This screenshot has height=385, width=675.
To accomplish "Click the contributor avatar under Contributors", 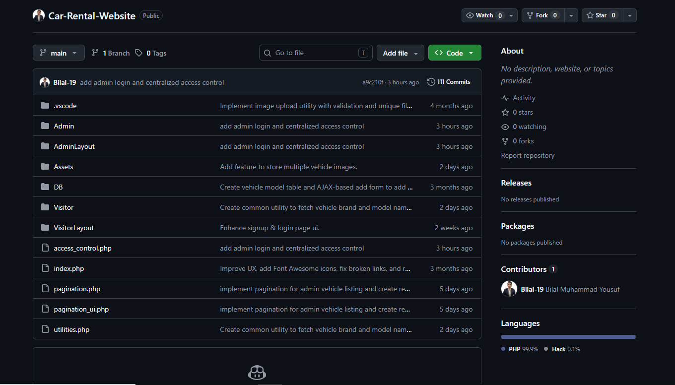I will tap(509, 289).
